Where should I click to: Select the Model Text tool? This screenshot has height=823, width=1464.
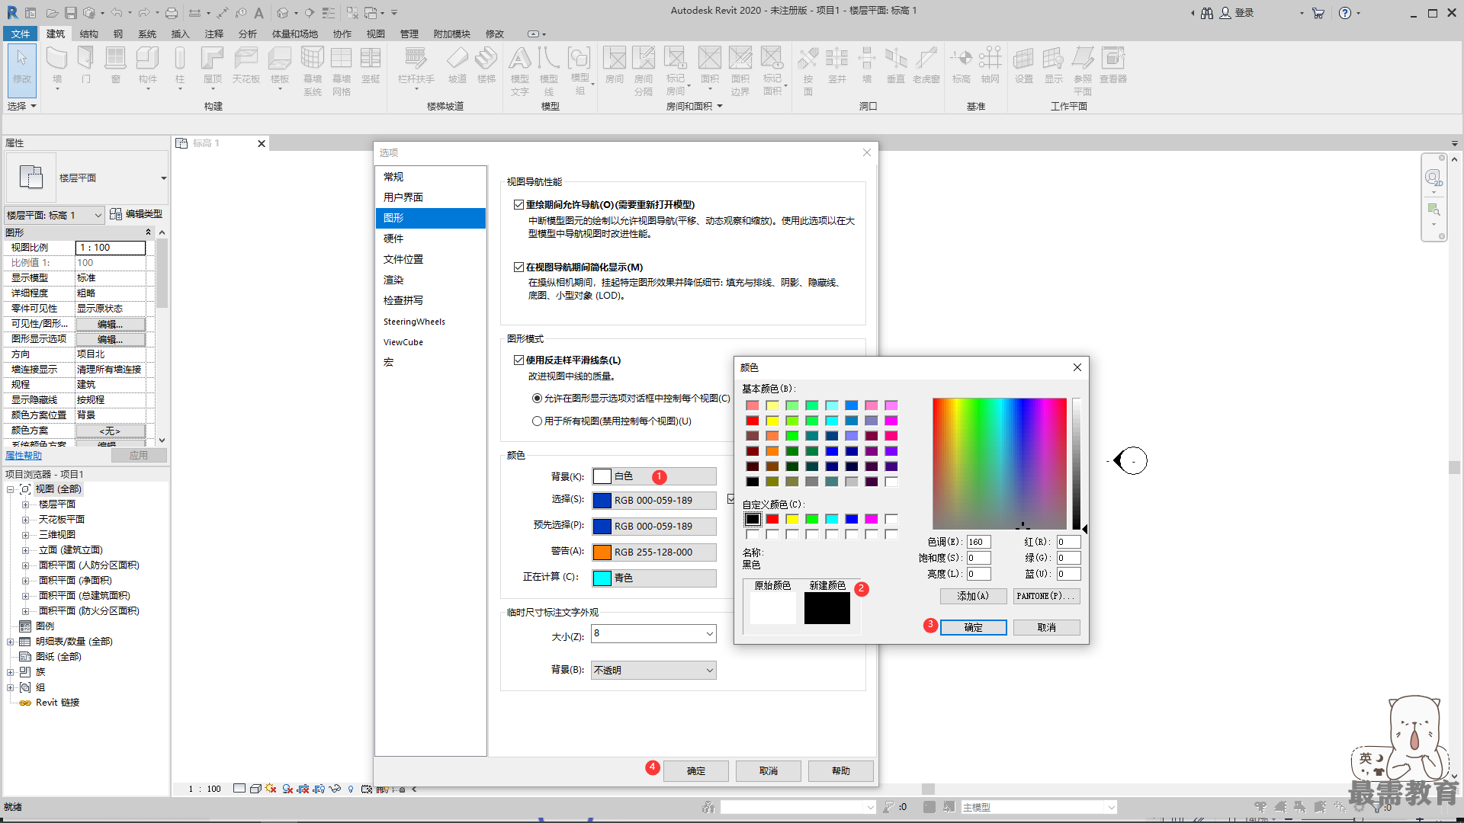tap(520, 71)
